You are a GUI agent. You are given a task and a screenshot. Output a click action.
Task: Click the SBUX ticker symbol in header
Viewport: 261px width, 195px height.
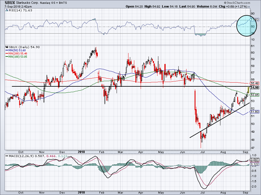pyautogui.click(x=10, y=3)
